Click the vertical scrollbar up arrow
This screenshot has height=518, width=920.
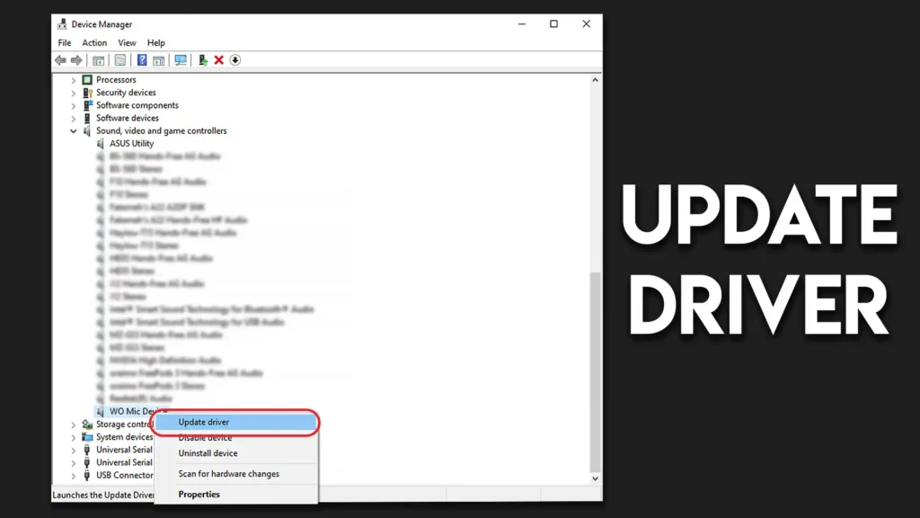click(595, 80)
